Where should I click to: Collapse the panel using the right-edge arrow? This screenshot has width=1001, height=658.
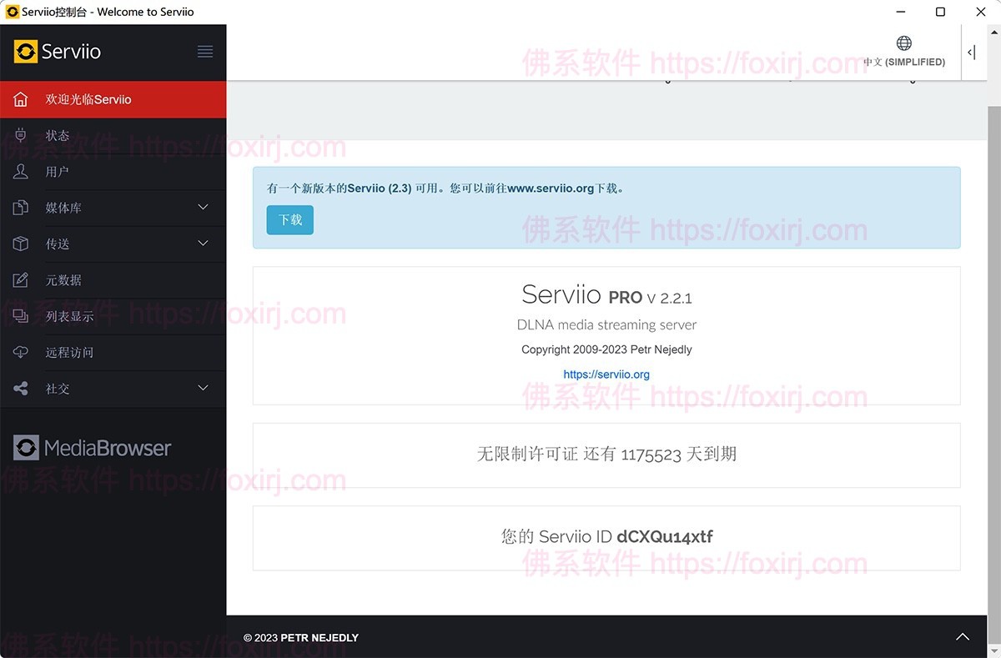point(971,52)
